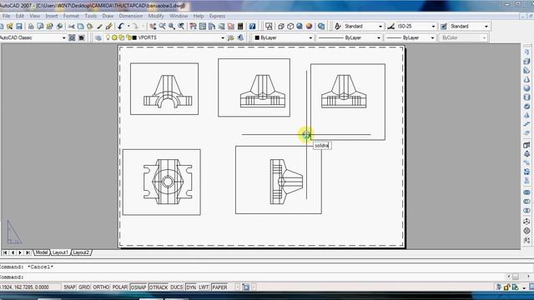
Task: Switch to the Layout1 tab
Action: [60, 252]
